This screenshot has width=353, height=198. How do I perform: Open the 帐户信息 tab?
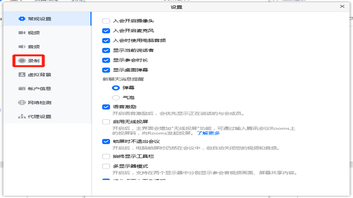coord(47,88)
